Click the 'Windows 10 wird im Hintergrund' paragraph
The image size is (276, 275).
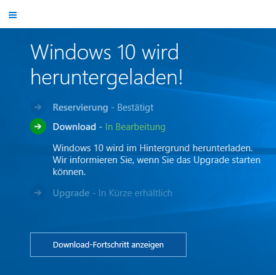click(156, 160)
